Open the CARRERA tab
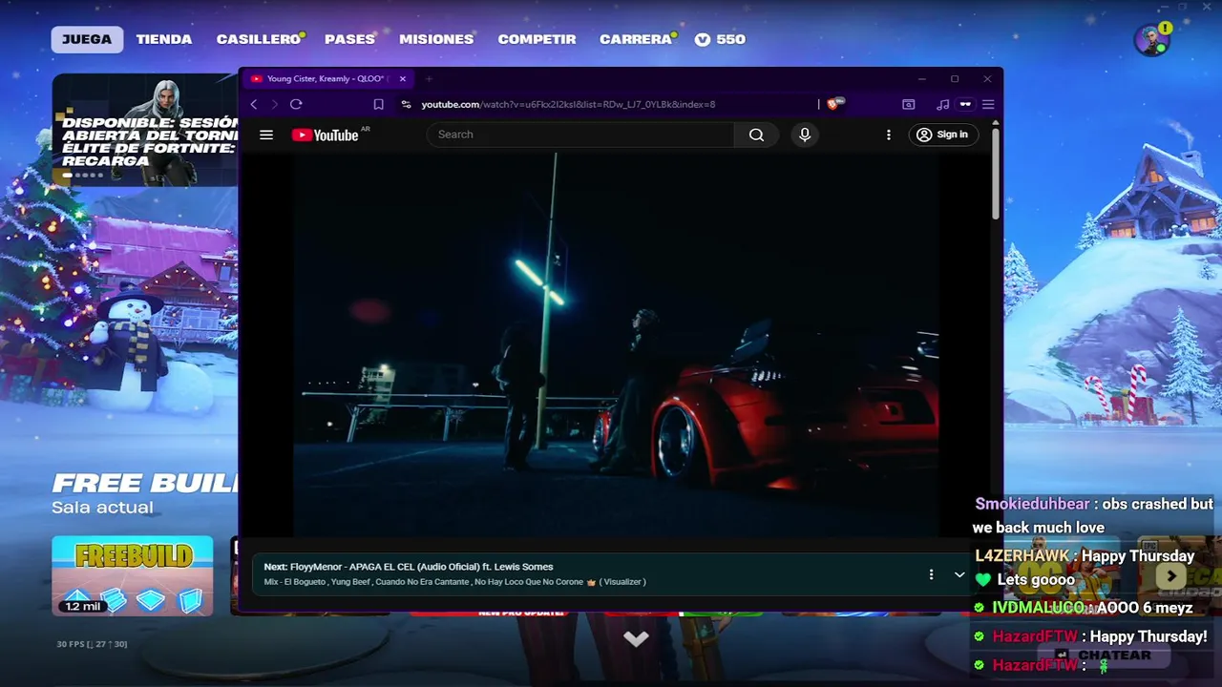The height and width of the screenshot is (687, 1222). 636,39
